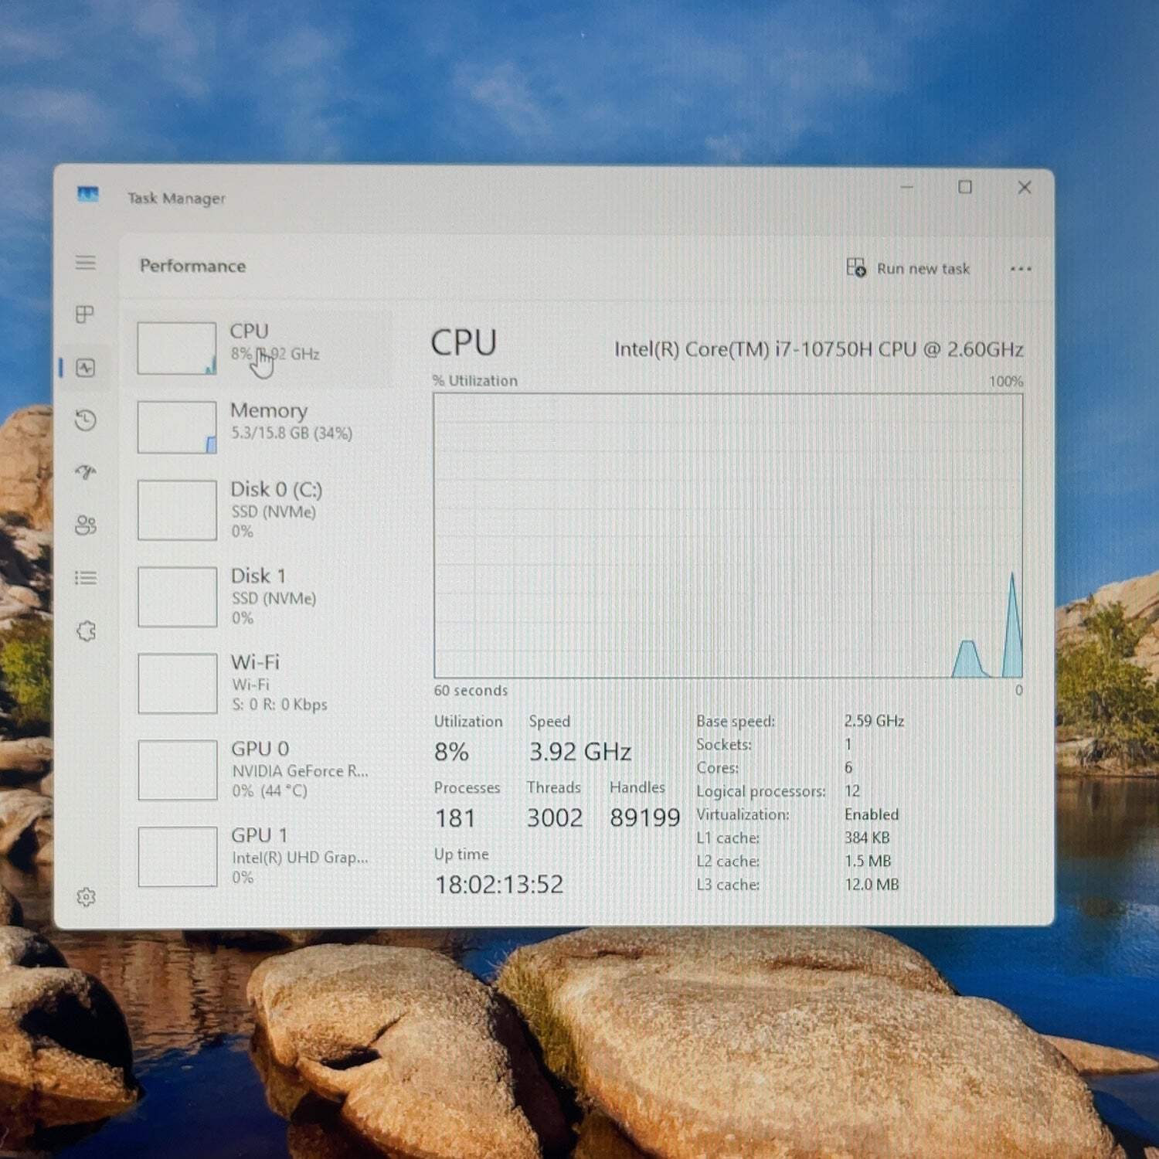Click the L1 cache 384 KB value
Screen dimensions: 1159x1159
tap(867, 838)
